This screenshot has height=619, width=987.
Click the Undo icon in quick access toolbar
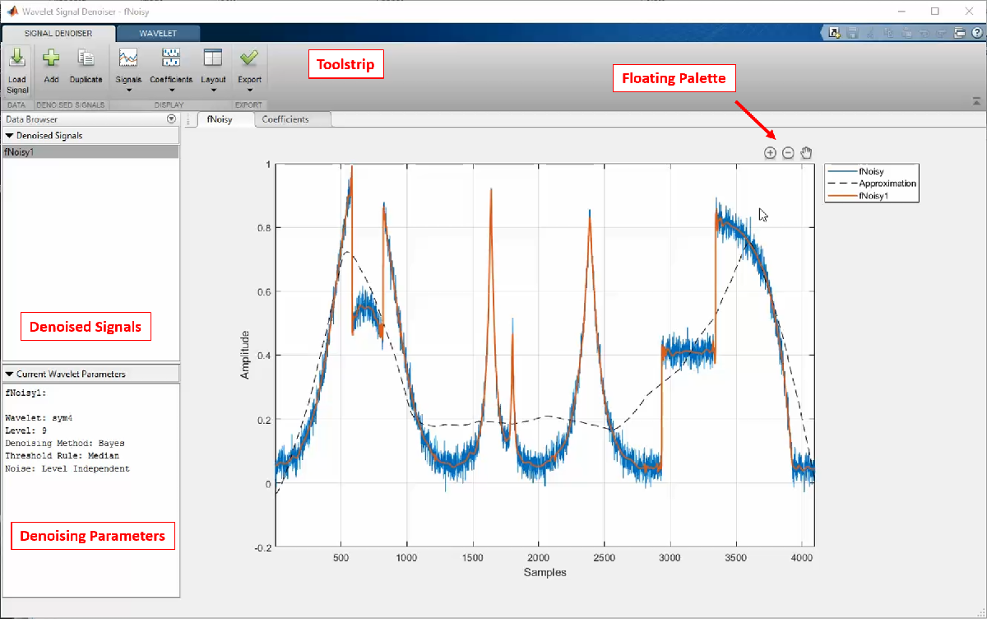point(924,33)
